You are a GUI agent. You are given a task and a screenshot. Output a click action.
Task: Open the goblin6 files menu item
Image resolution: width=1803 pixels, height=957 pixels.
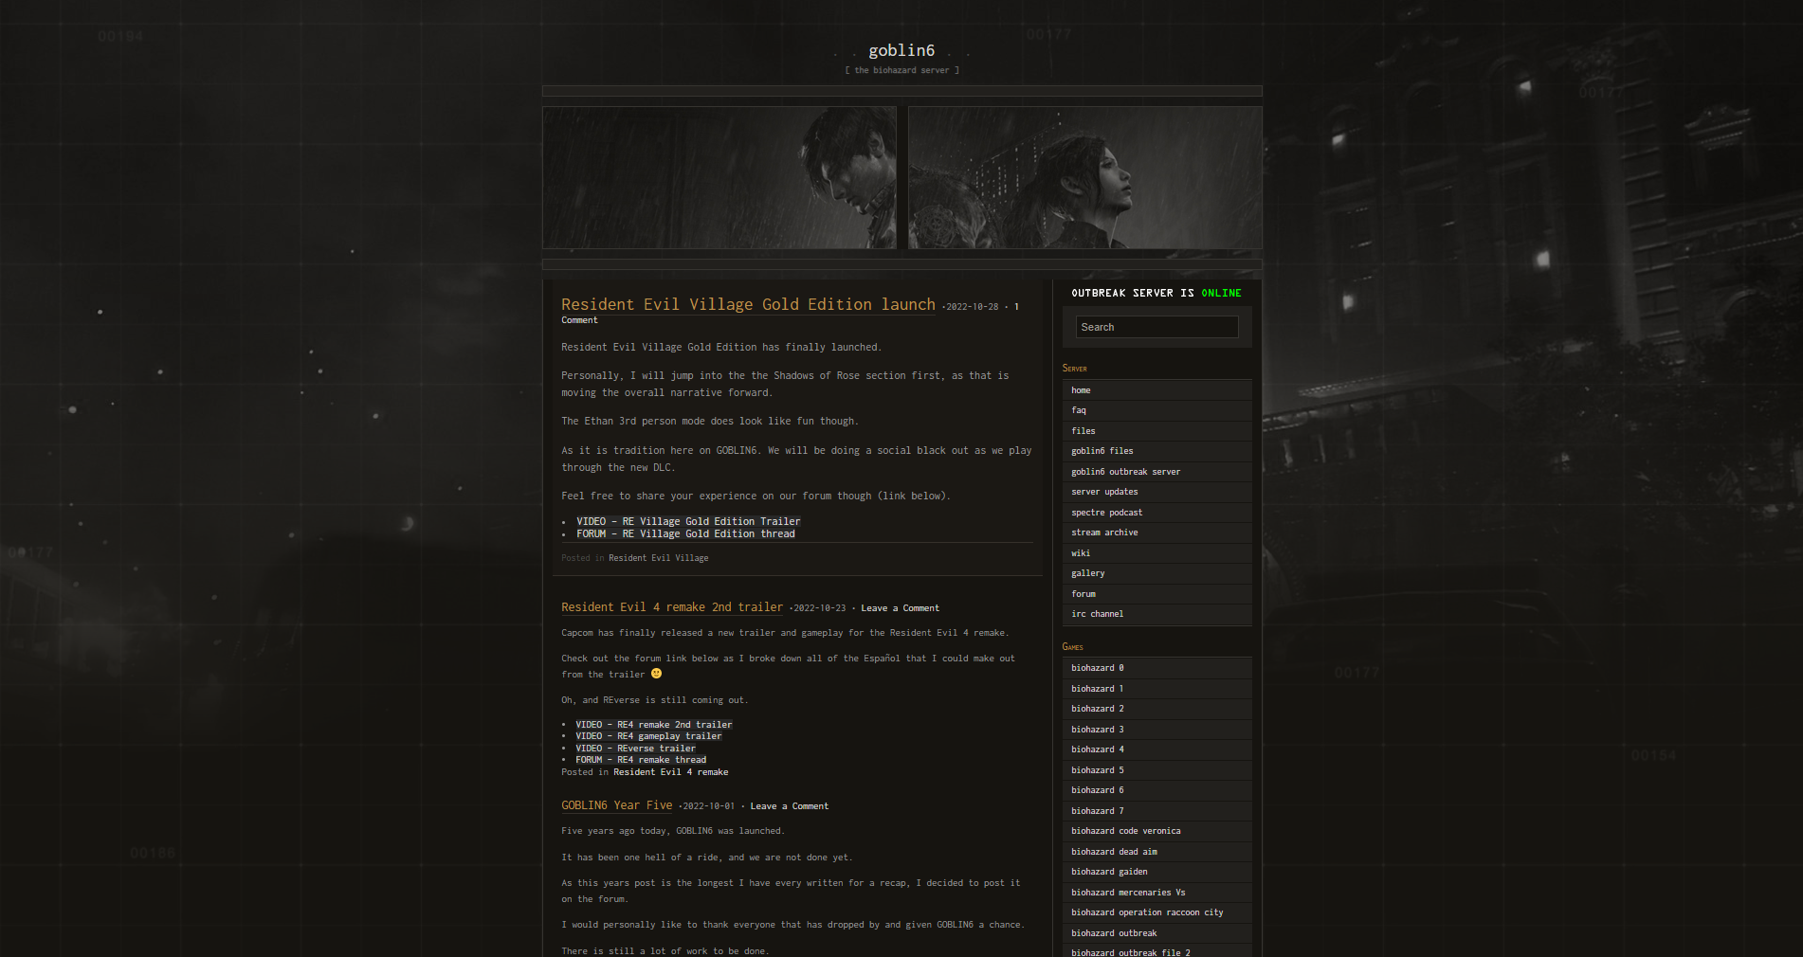coord(1157,451)
